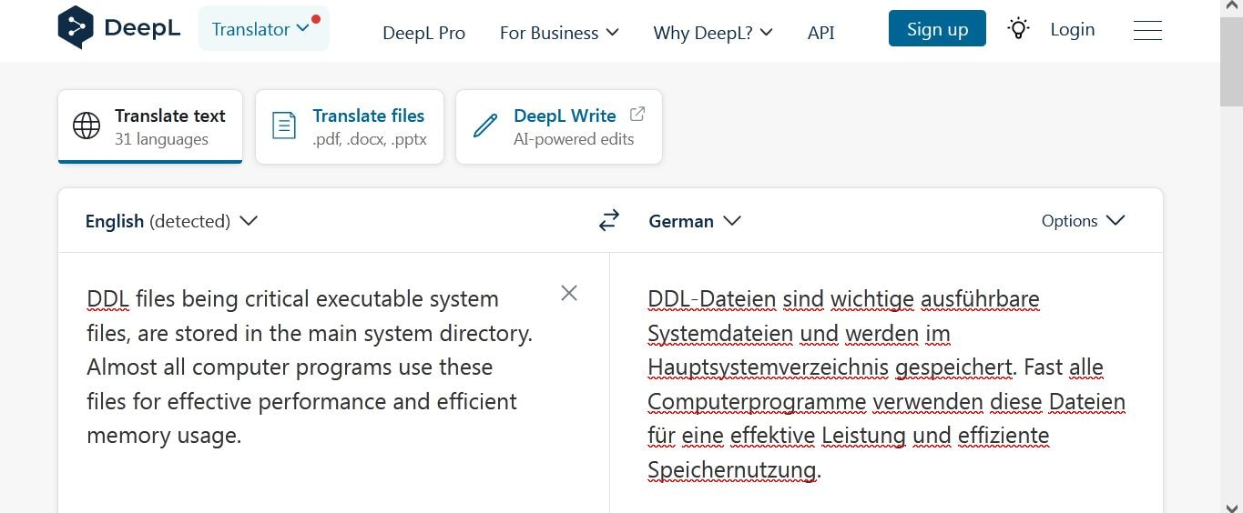
Task: Click the word Speichernutzung in the translation
Action: pyautogui.click(x=732, y=470)
